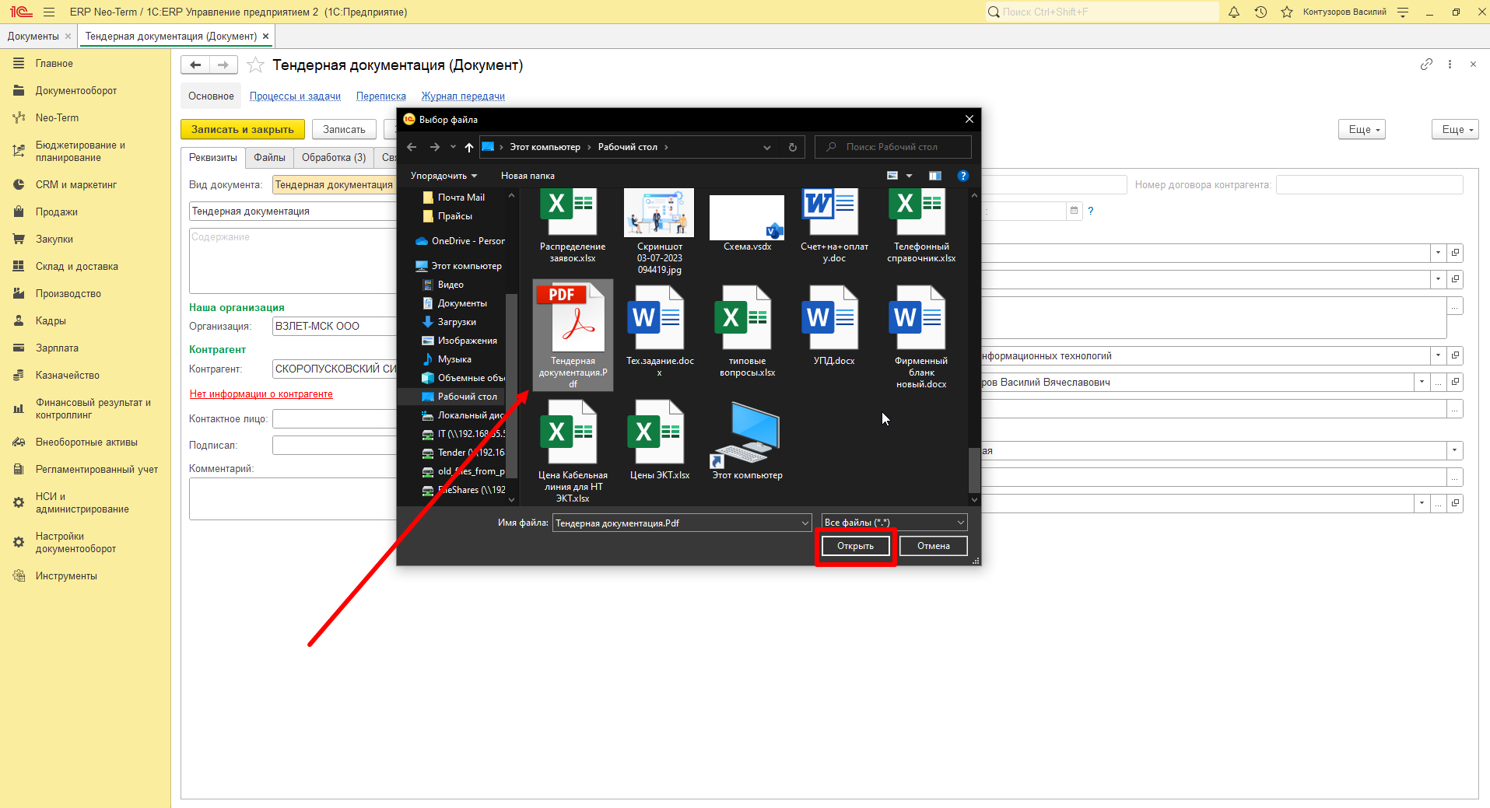Open Журнал передачи link

pos(463,96)
